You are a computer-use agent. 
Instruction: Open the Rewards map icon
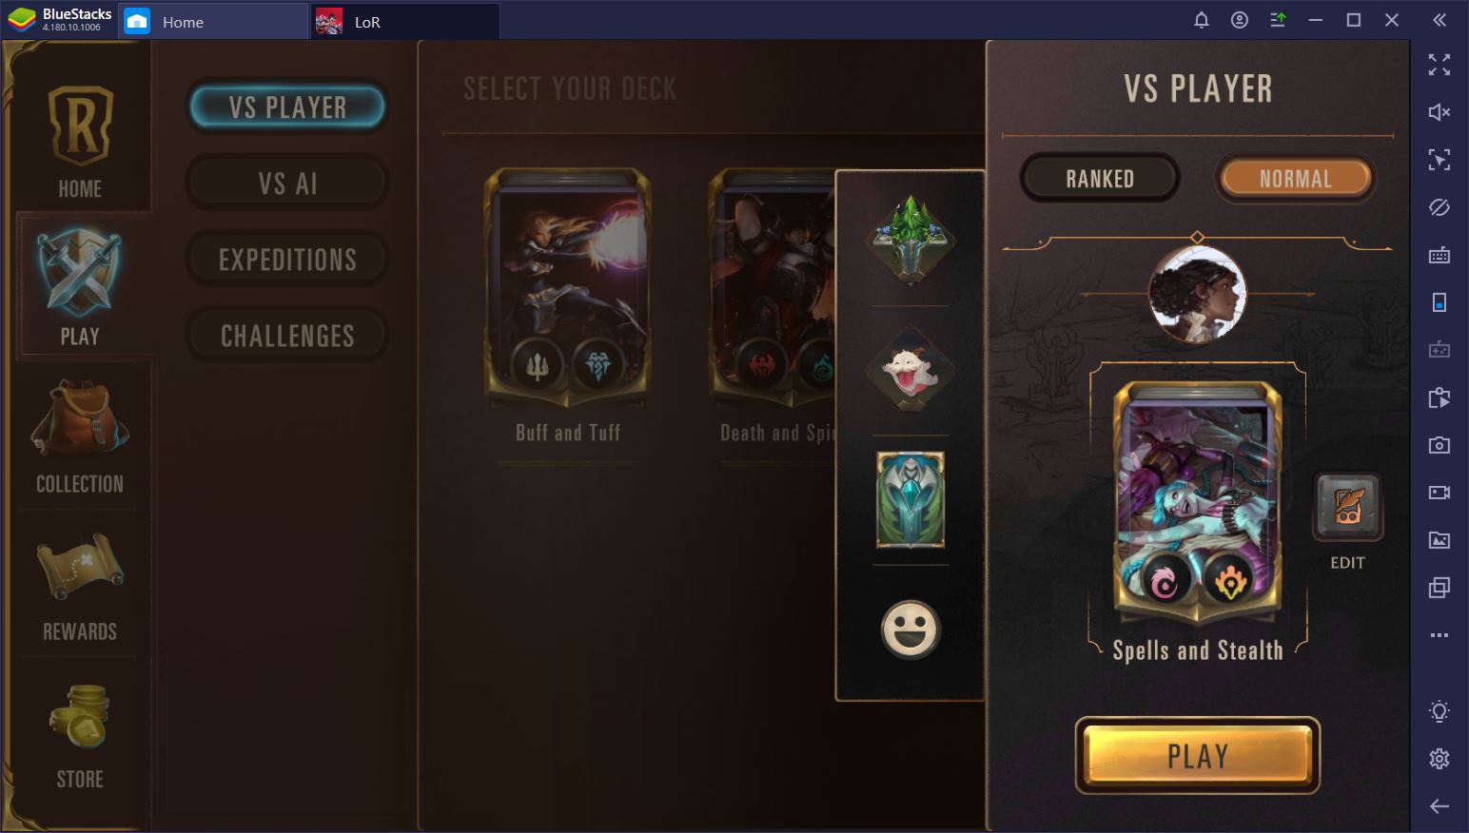tap(80, 569)
